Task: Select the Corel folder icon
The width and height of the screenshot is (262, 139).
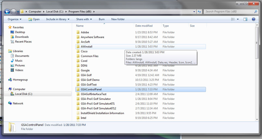Action: tap(78, 61)
